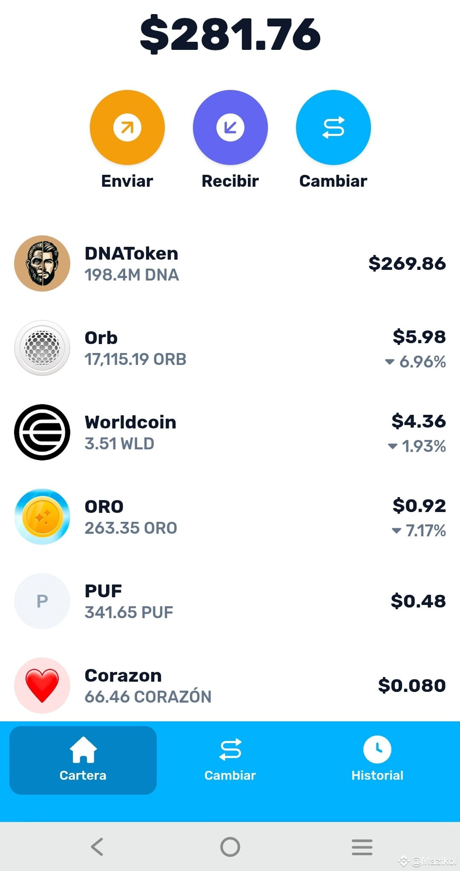Tap the DNAToken $269.86 value
The image size is (460, 871).
407,263
